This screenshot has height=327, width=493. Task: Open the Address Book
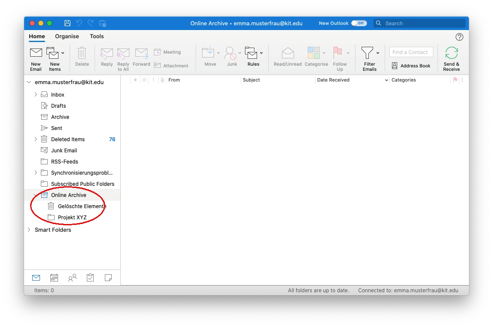pyautogui.click(x=410, y=66)
